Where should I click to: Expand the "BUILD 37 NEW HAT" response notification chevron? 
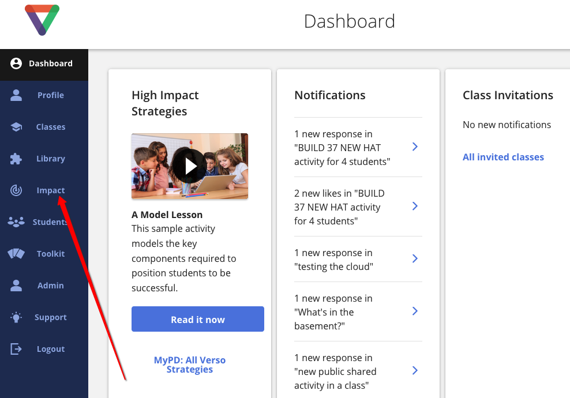click(415, 147)
